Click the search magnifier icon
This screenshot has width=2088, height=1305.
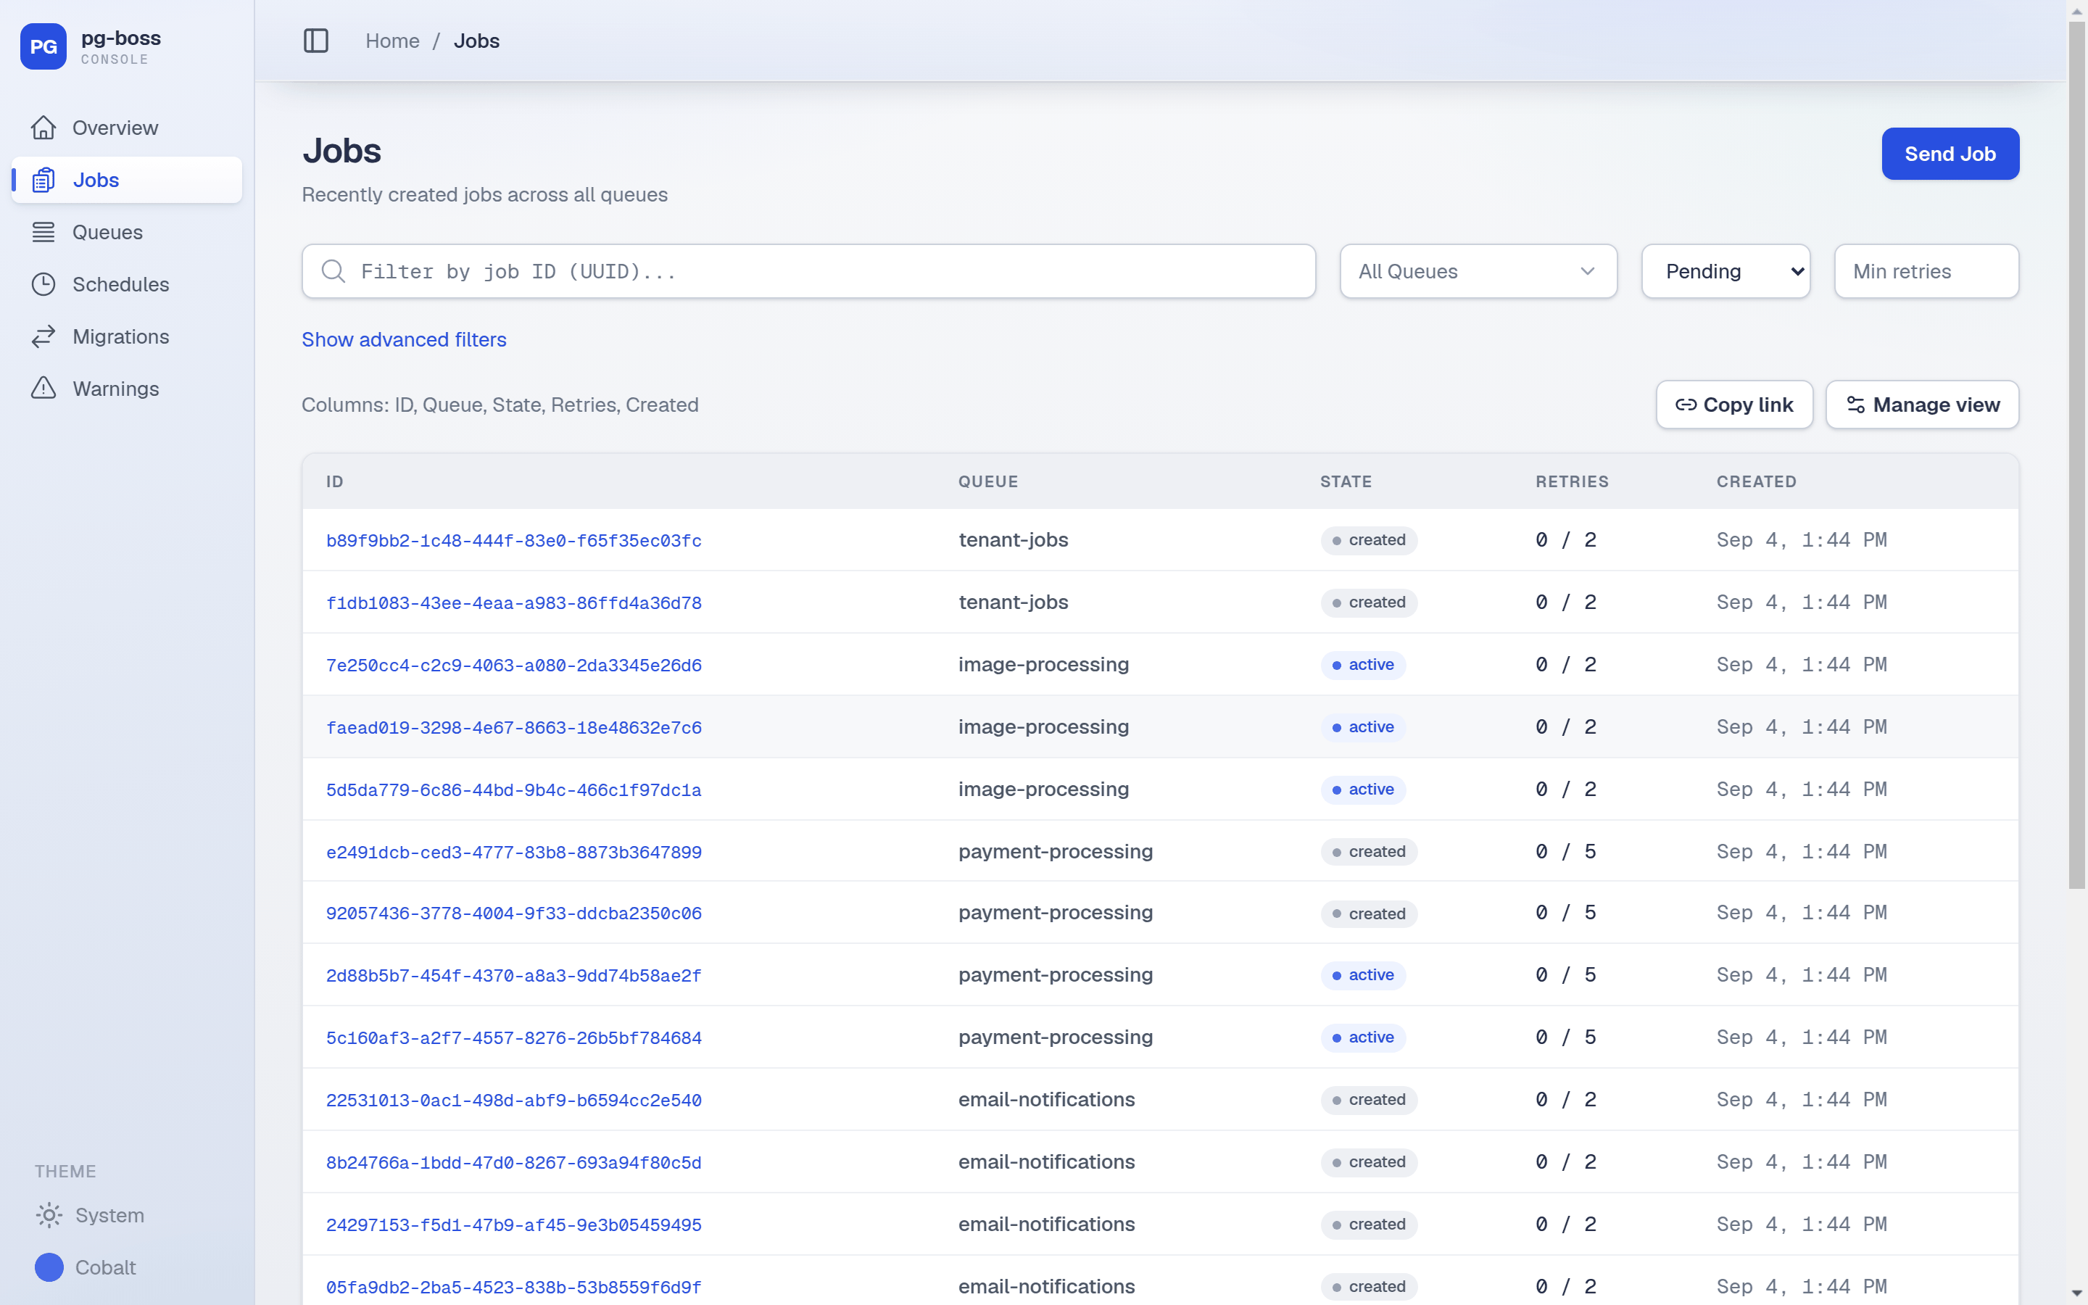333,271
